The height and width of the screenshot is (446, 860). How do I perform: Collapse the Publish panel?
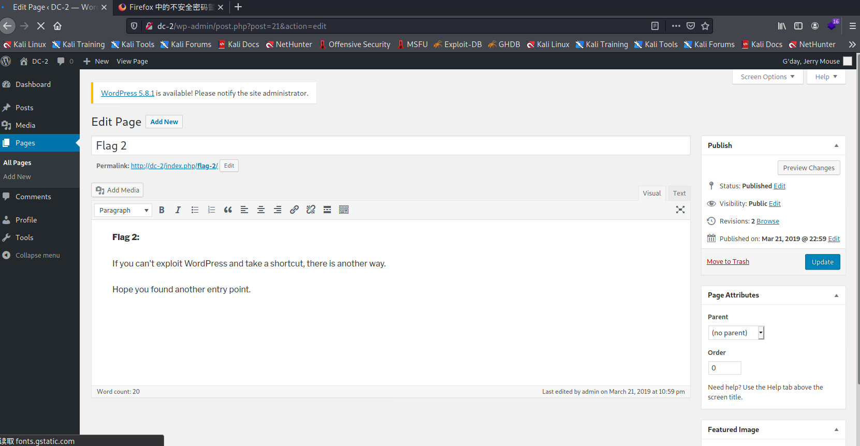(836, 145)
